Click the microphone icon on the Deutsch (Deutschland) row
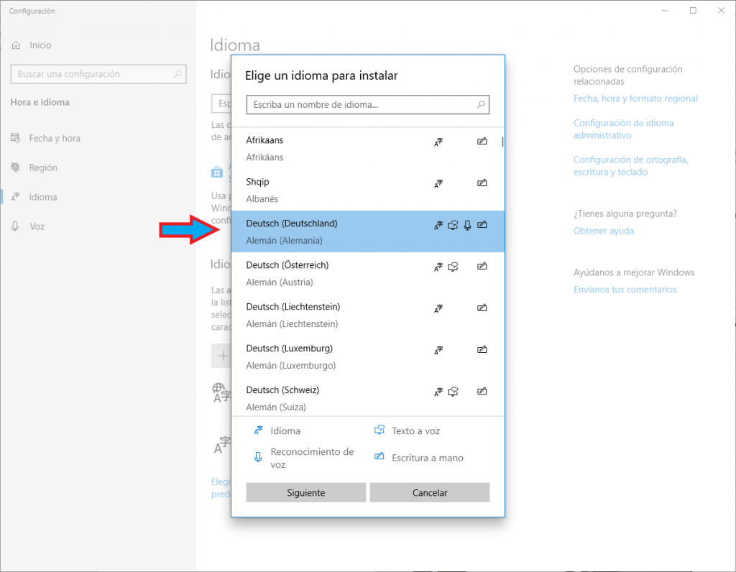 468,226
